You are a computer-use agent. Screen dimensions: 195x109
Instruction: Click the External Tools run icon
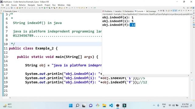click(x=54, y=8)
